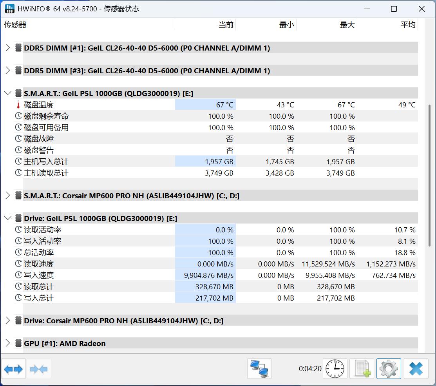Click the clock icon next to 磁盘警告
Screen dimensions: 436x386
pos(18,150)
